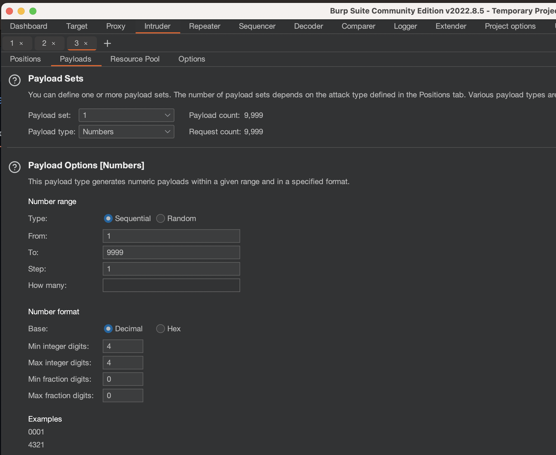Switch to Target tab
The width and height of the screenshot is (556, 455).
77,26
